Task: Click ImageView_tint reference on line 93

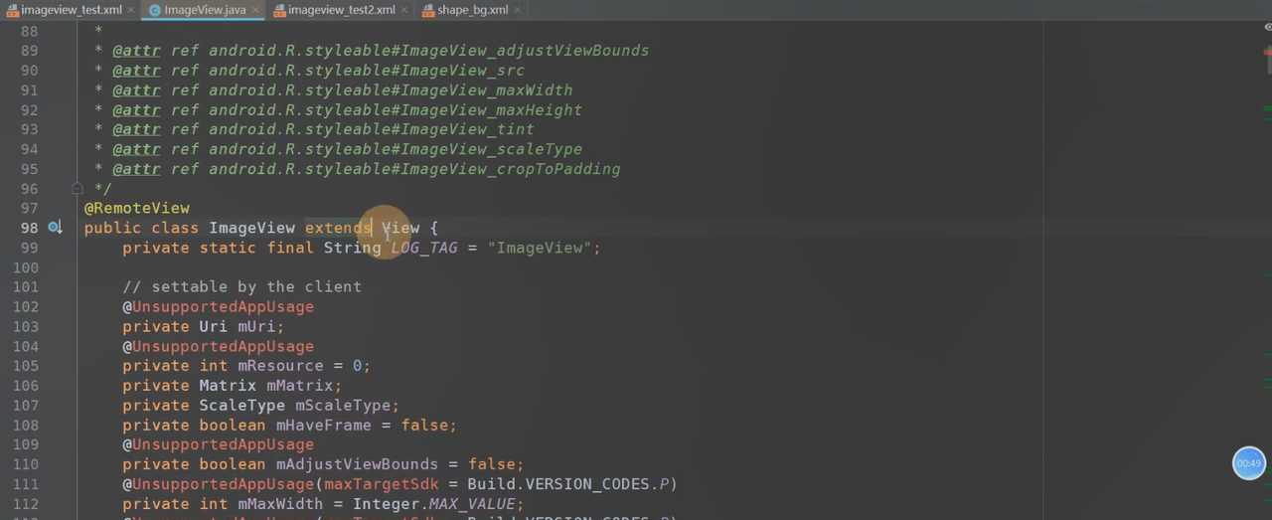Action: click(467, 129)
